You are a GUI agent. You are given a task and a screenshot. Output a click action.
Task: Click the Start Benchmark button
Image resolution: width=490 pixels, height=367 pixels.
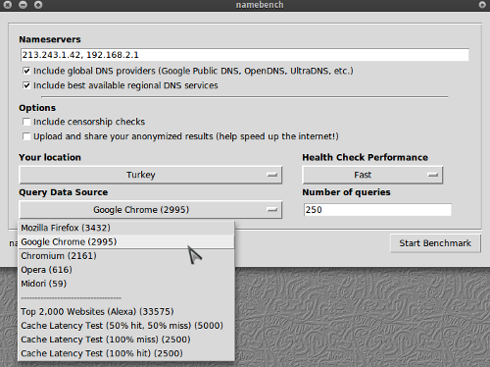[x=435, y=243]
